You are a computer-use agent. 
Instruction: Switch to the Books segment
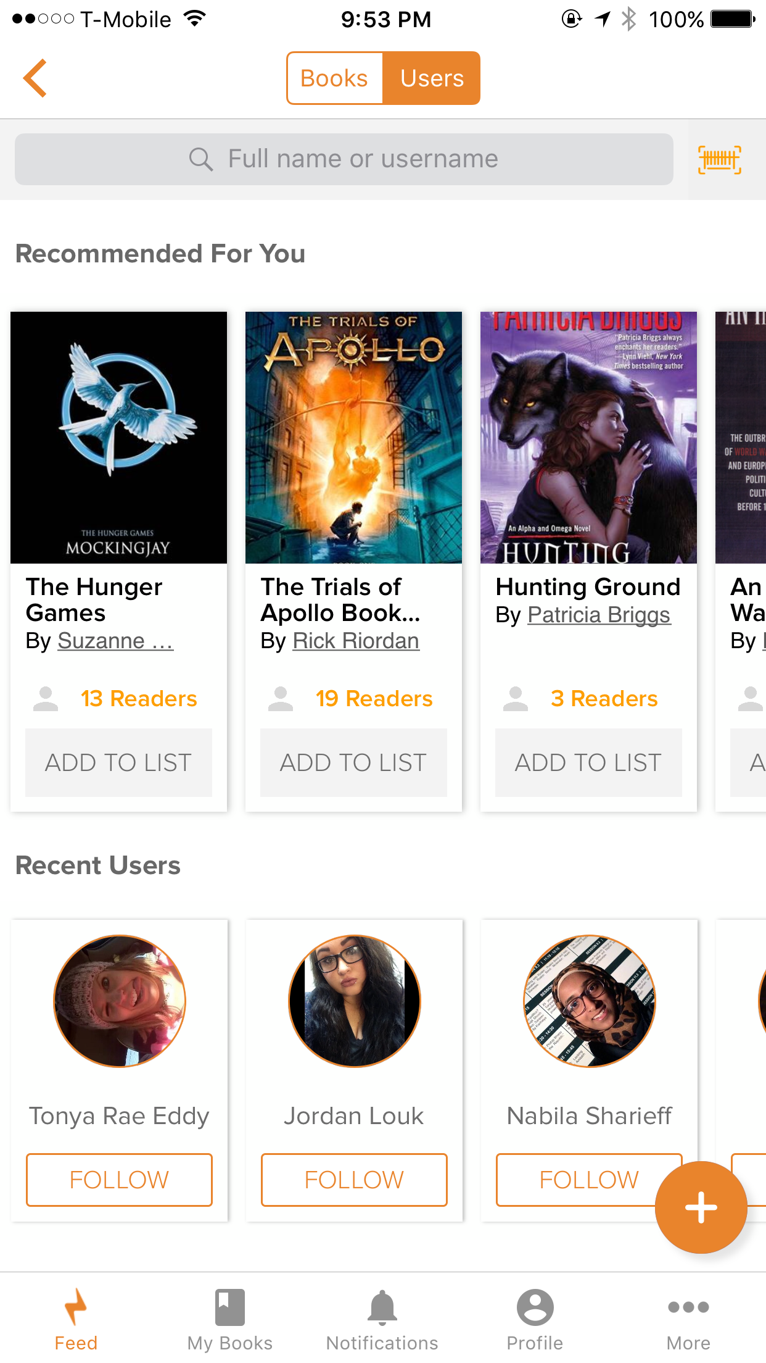(x=334, y=78)
